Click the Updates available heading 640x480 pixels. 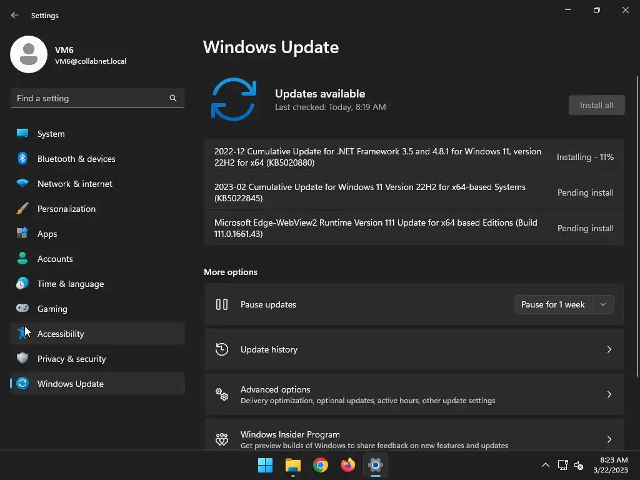(320, 94)
